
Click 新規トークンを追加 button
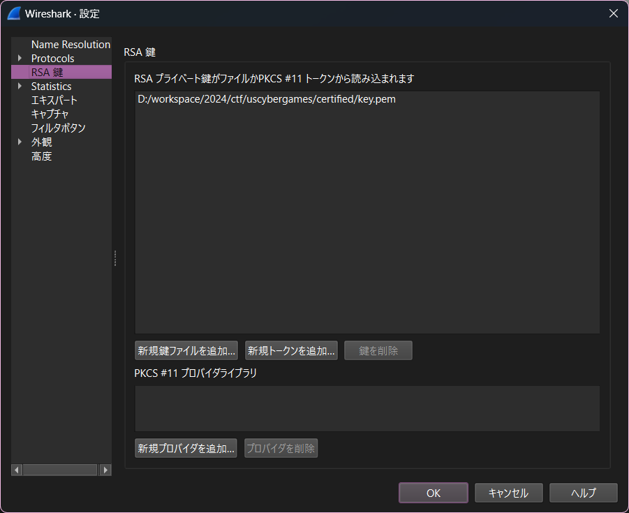291,350
